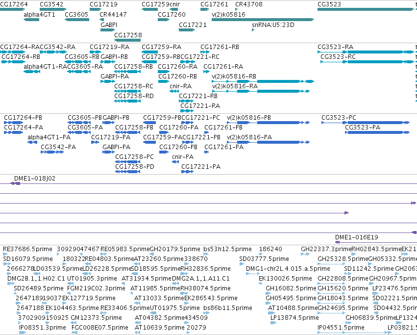This screenshot has width=417, height=335.
Task: Open the bs86b11.5prime EST label
Action: [x=228, y=308]
